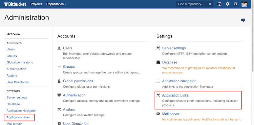Open the inbox tray icon
Image resolution: width=254 pixels, height=125 pixels.
[x=235, y=4]
